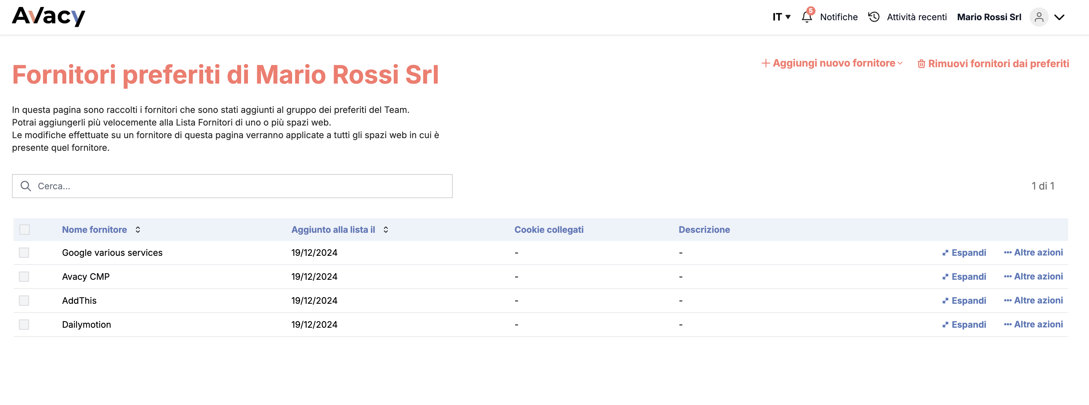
Task: Click the Fornitori preferiti di Mario Rossi Srl heading
Action: (225, 75)
